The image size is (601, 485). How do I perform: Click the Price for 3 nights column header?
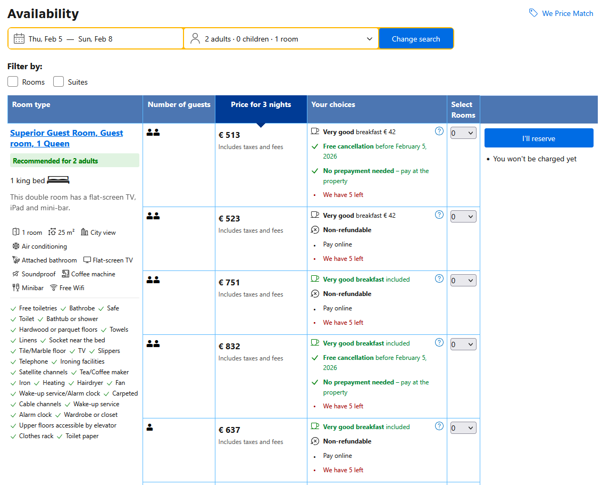(261, 105)
